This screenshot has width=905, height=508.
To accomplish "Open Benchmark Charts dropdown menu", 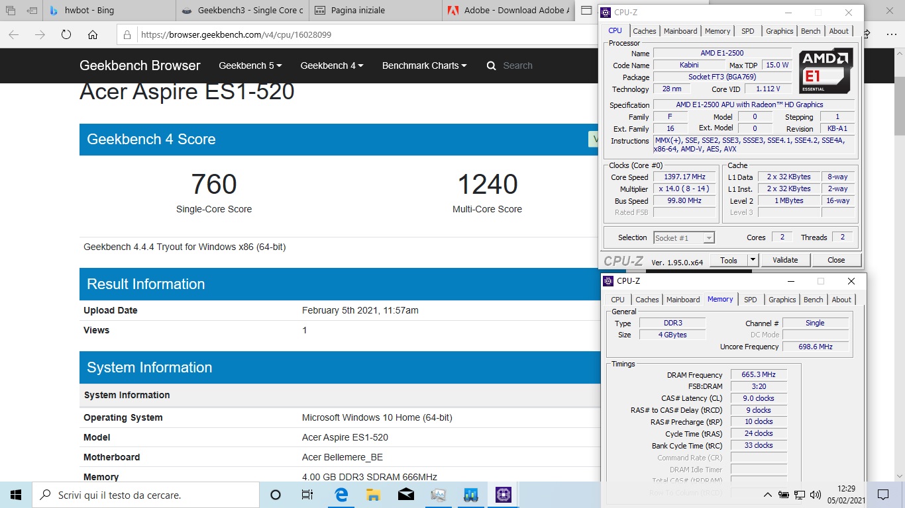I will 424,65.
